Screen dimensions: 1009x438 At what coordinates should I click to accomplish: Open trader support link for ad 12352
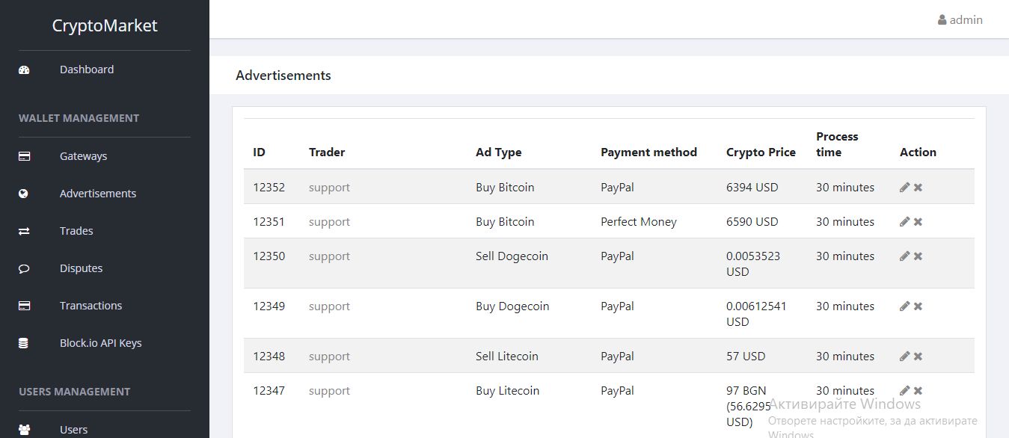329,188
